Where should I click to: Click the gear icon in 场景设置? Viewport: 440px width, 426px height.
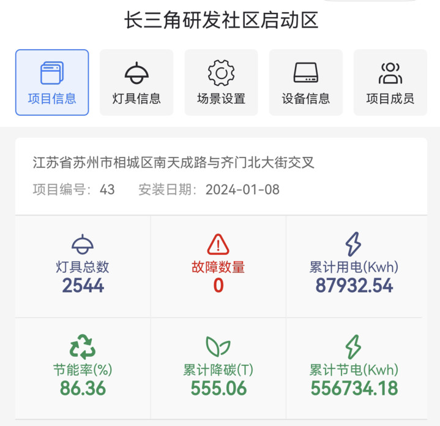pos(221,73)
